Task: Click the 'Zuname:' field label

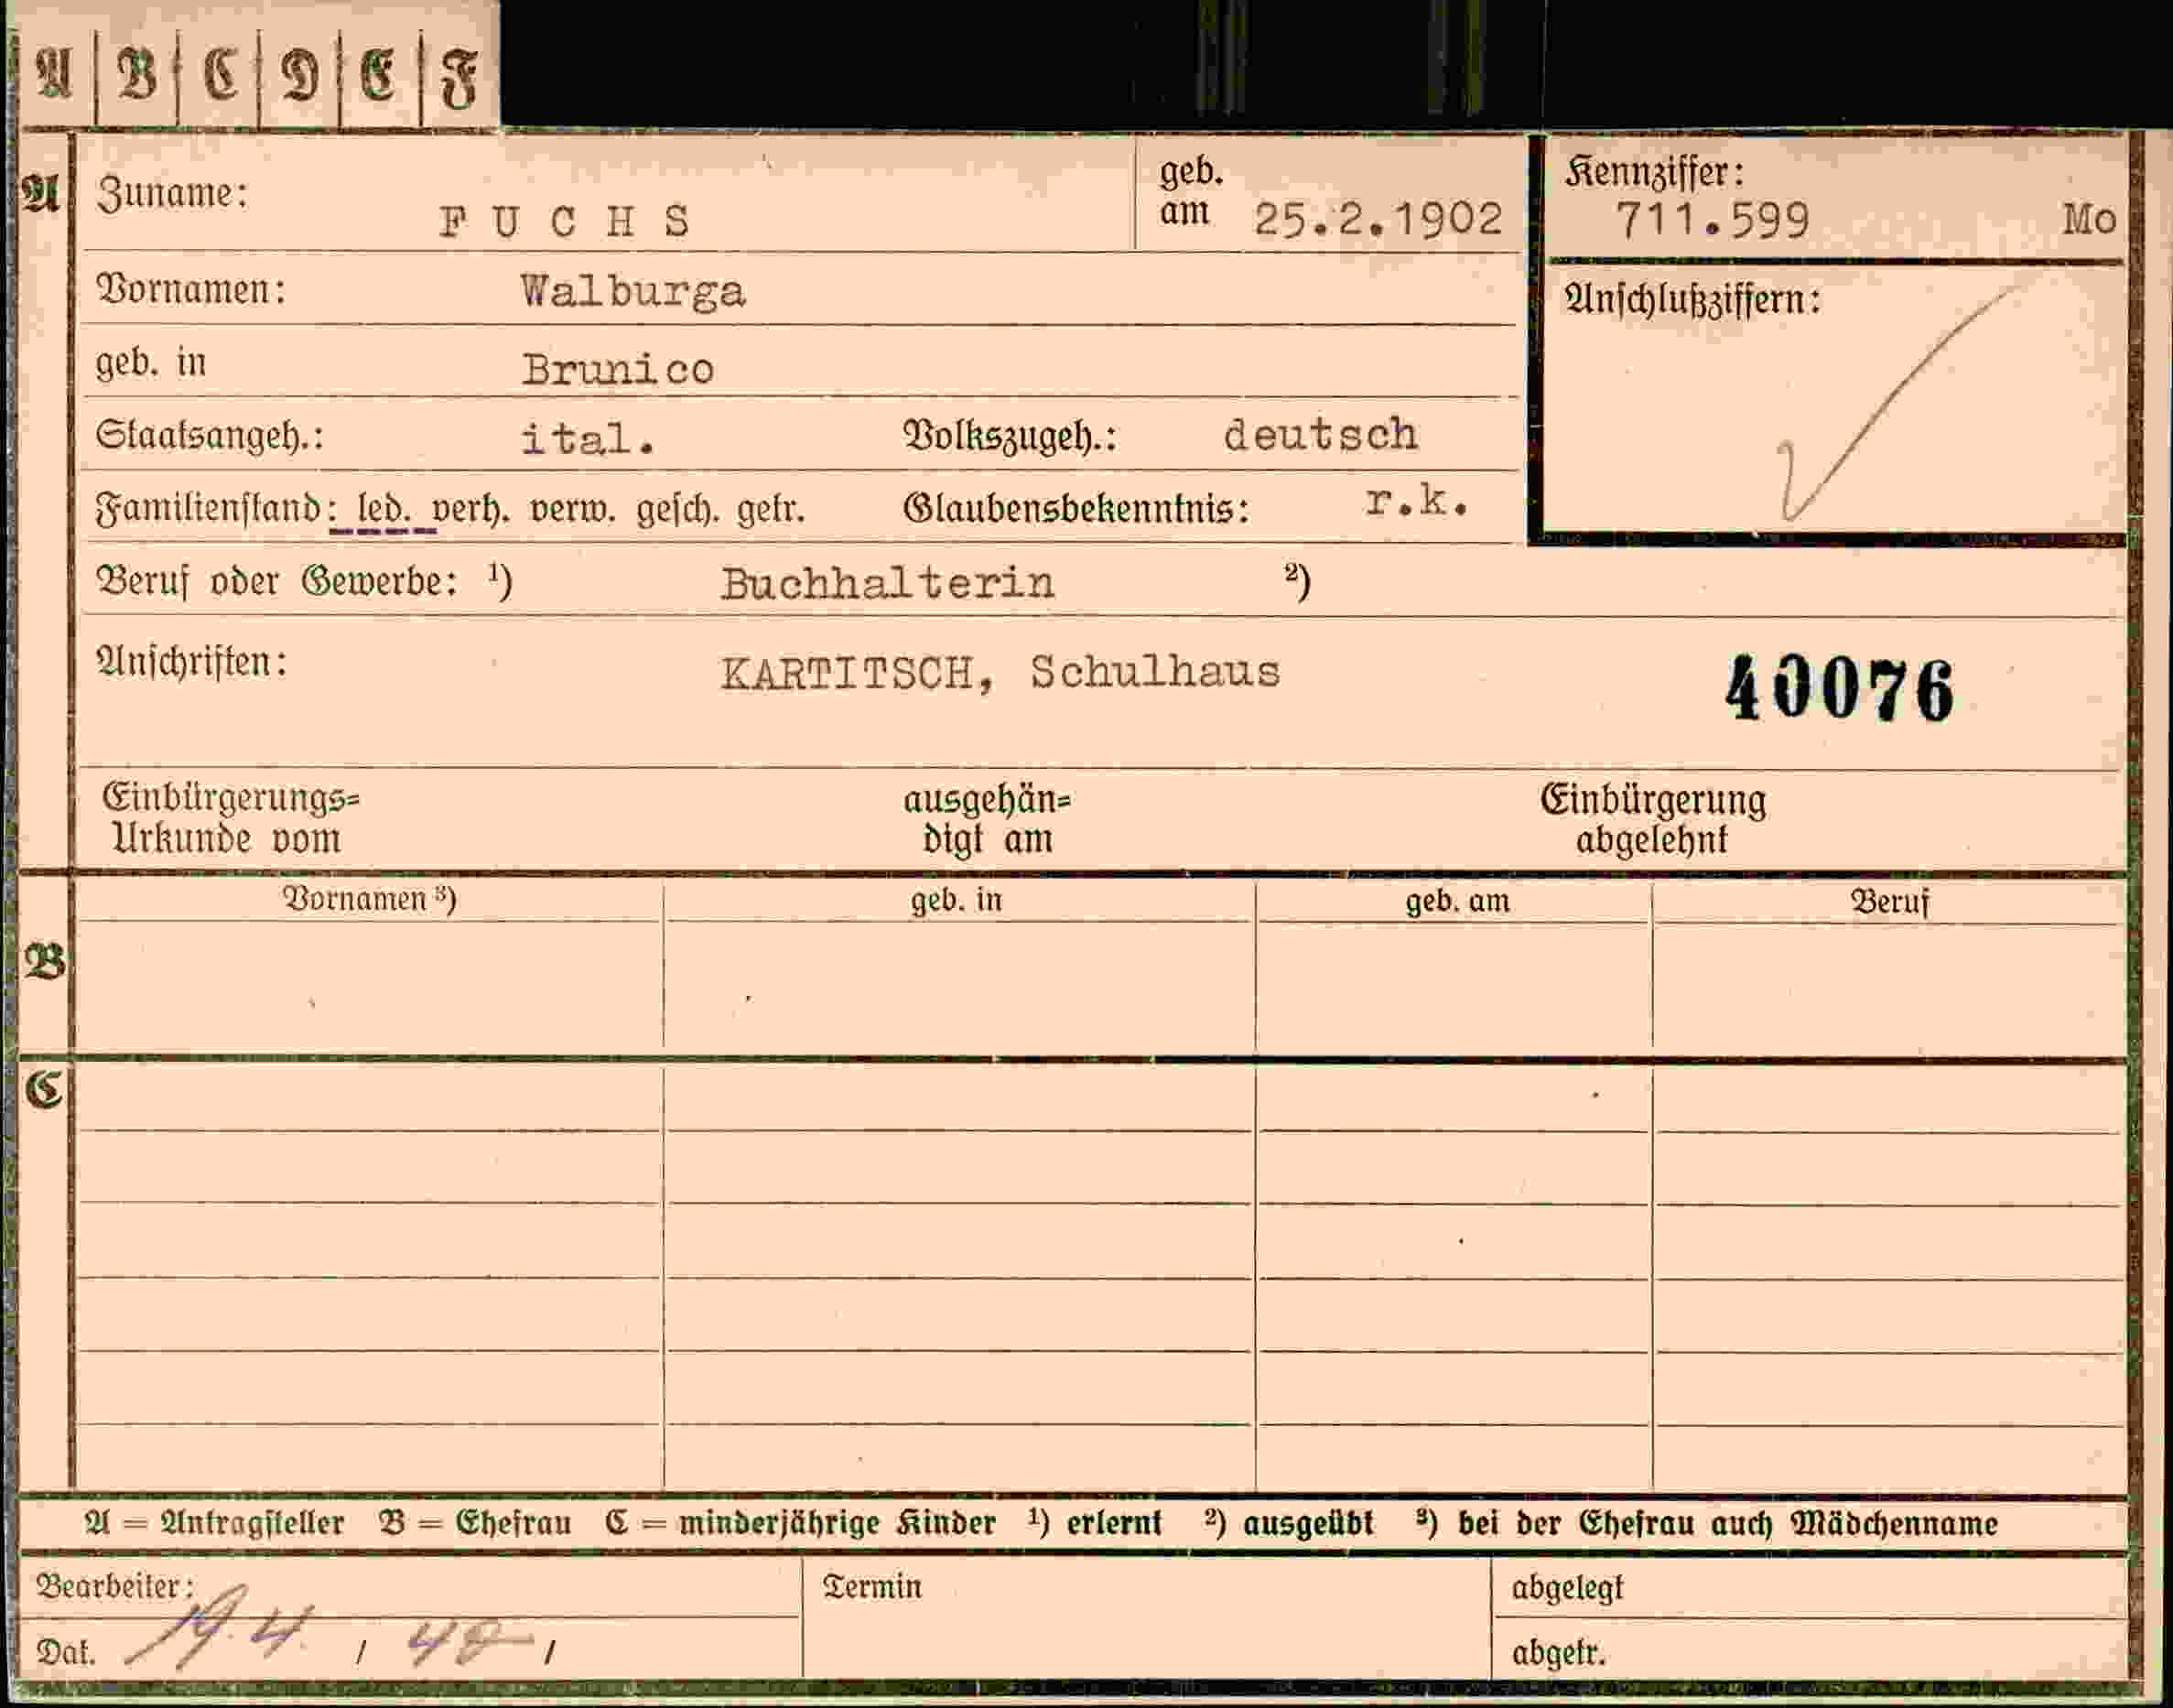Action: click(171, 193)
